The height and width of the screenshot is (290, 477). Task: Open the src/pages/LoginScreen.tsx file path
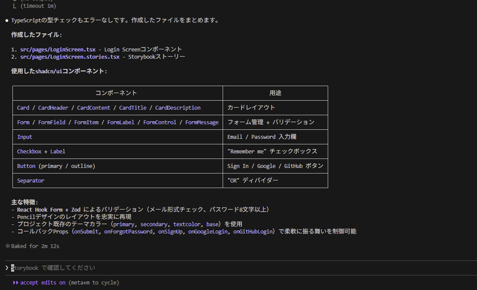(58, 49)
